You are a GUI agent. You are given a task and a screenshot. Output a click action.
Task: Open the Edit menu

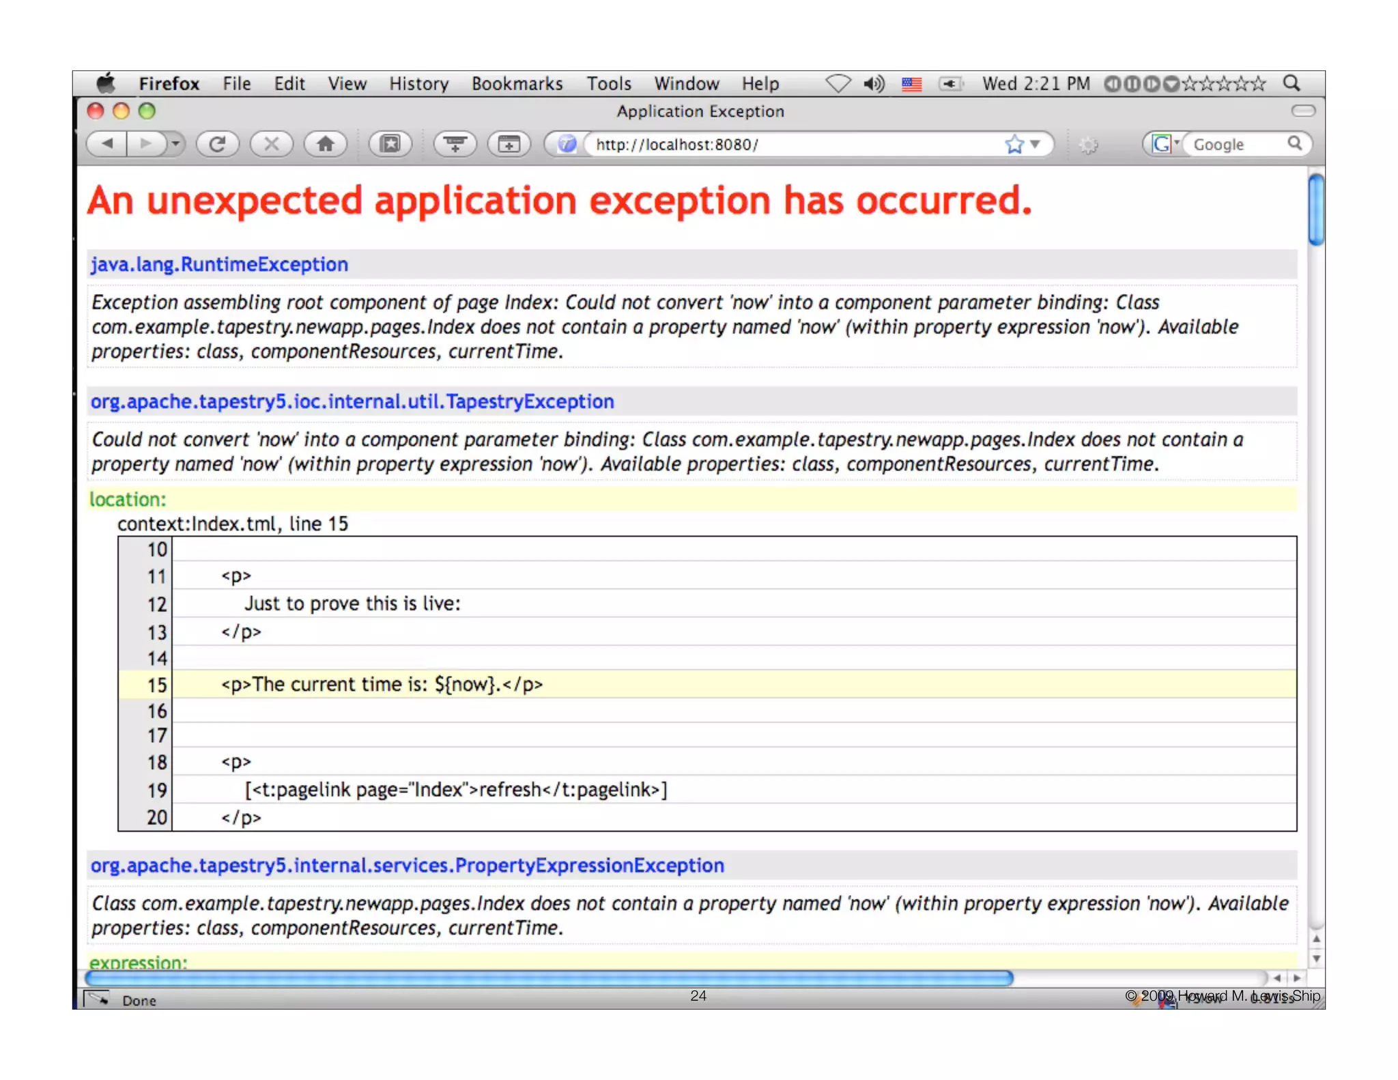point(289,83)
